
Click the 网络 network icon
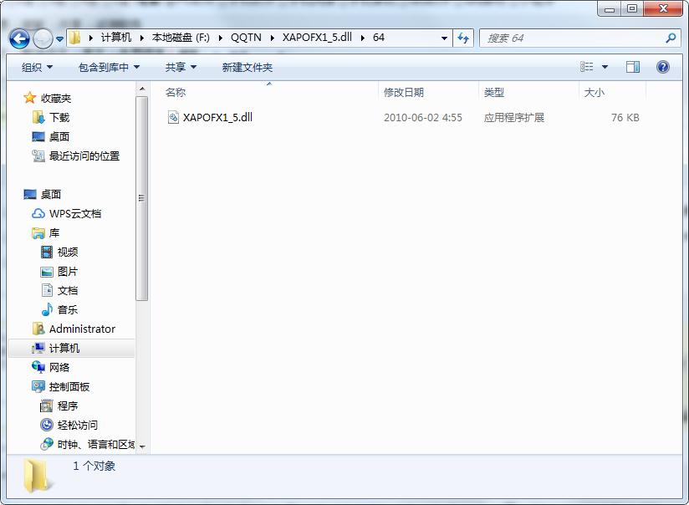coord(38,367)
